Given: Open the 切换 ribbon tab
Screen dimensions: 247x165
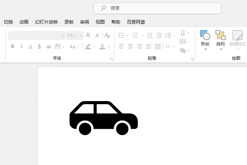Looking at the screenshot, I should click(x=8, y=22).
